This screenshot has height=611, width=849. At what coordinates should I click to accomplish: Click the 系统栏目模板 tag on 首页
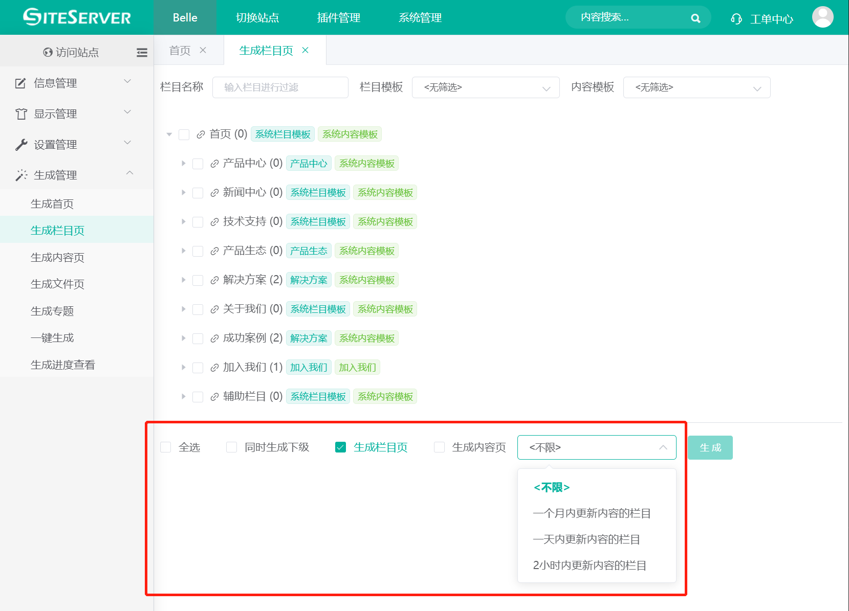pos(282,134)
